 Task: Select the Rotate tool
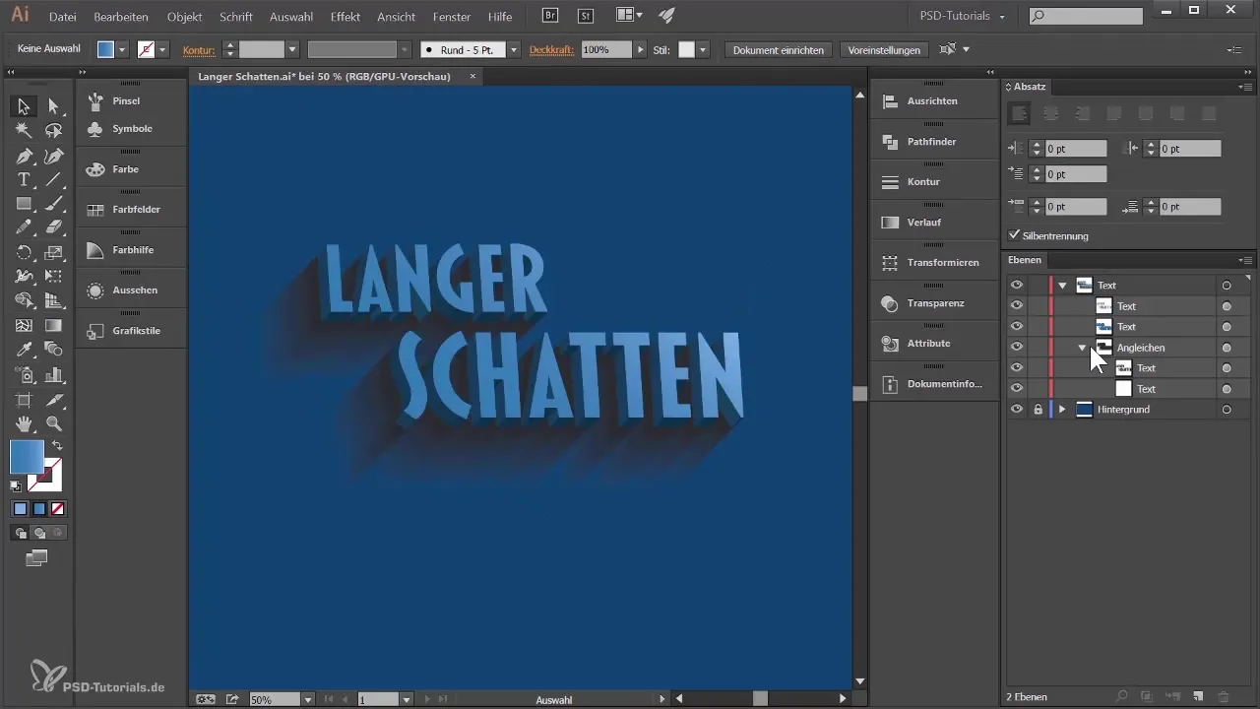[24, 252]
